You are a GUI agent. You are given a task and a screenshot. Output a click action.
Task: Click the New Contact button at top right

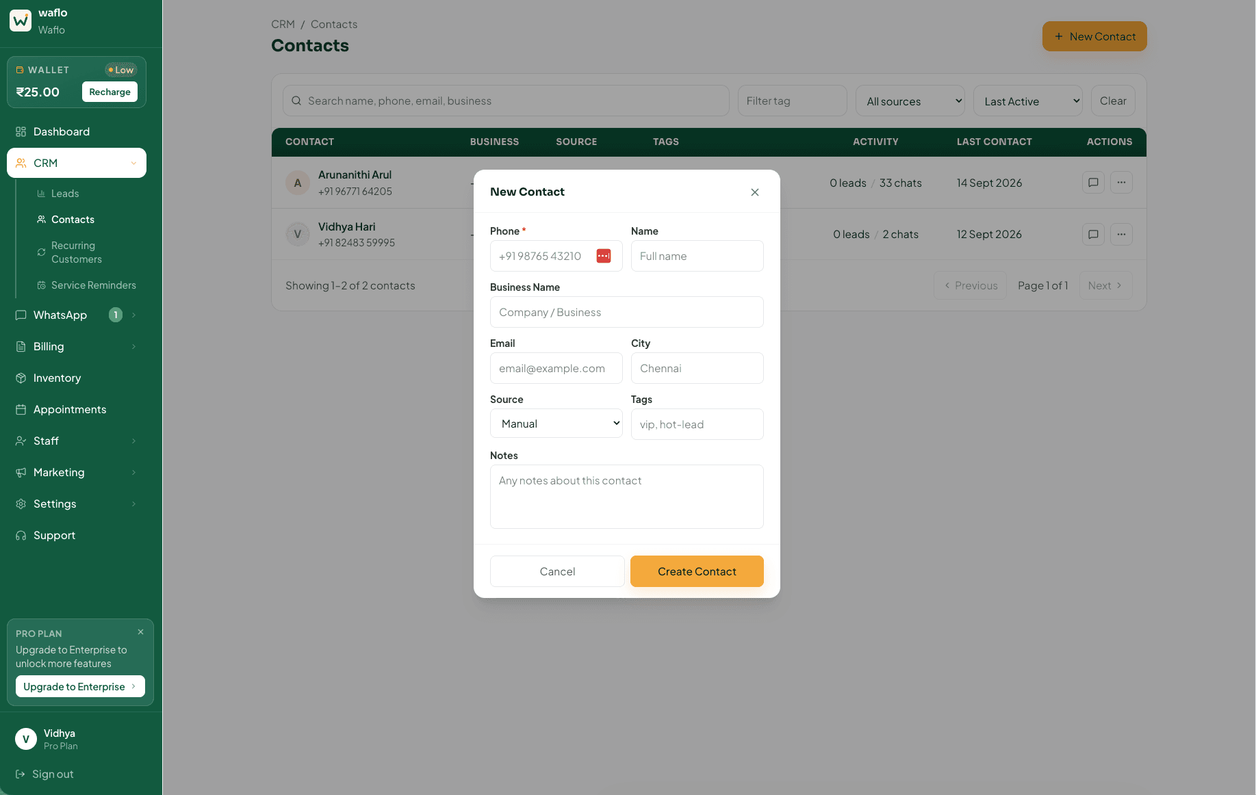click(x=1094, y=36)
